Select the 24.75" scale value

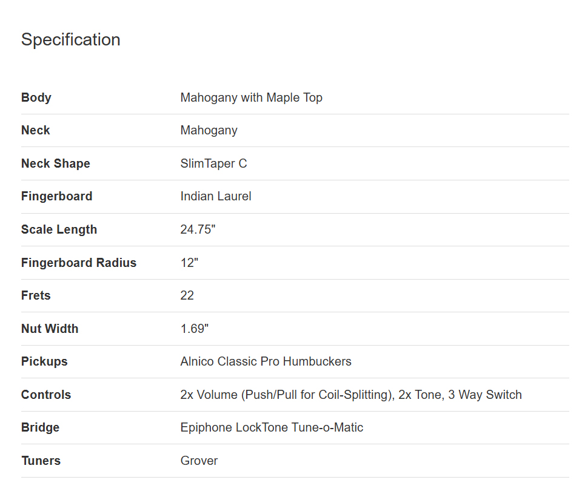[x=198, y=229]
